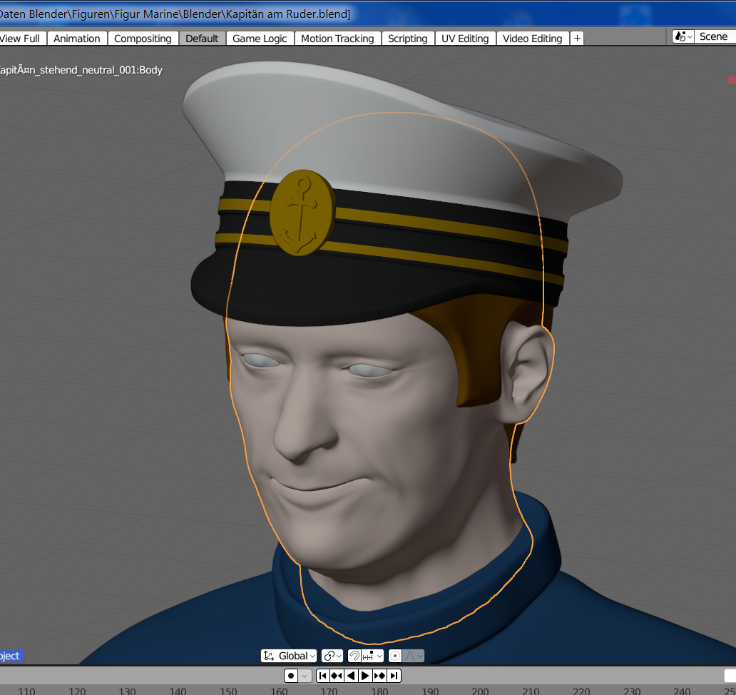Open the scene browse icon dropdown
The width and height of the screenshot is (736, 695).
tap(683, 36)
